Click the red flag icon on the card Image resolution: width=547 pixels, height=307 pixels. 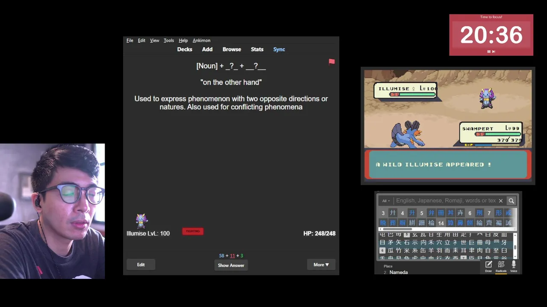point(332,62)
